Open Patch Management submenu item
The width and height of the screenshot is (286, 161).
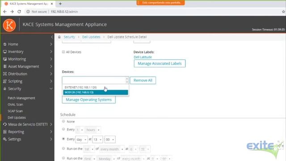click(x=21, y=98)
